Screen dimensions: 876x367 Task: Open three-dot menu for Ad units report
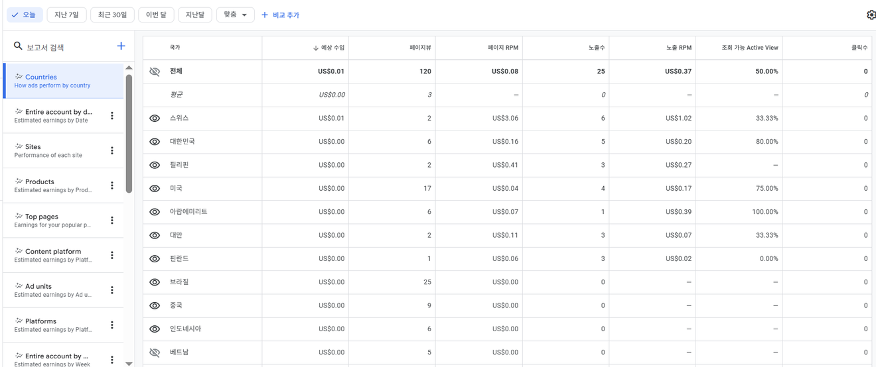click(111, 290)
